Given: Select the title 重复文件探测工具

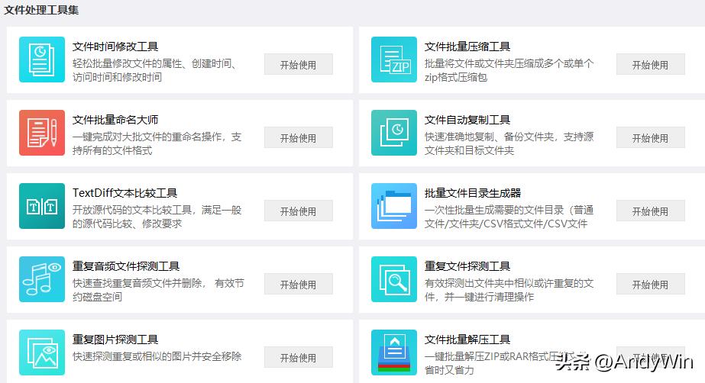Looking at the screenshot, I should coord(467,266).
